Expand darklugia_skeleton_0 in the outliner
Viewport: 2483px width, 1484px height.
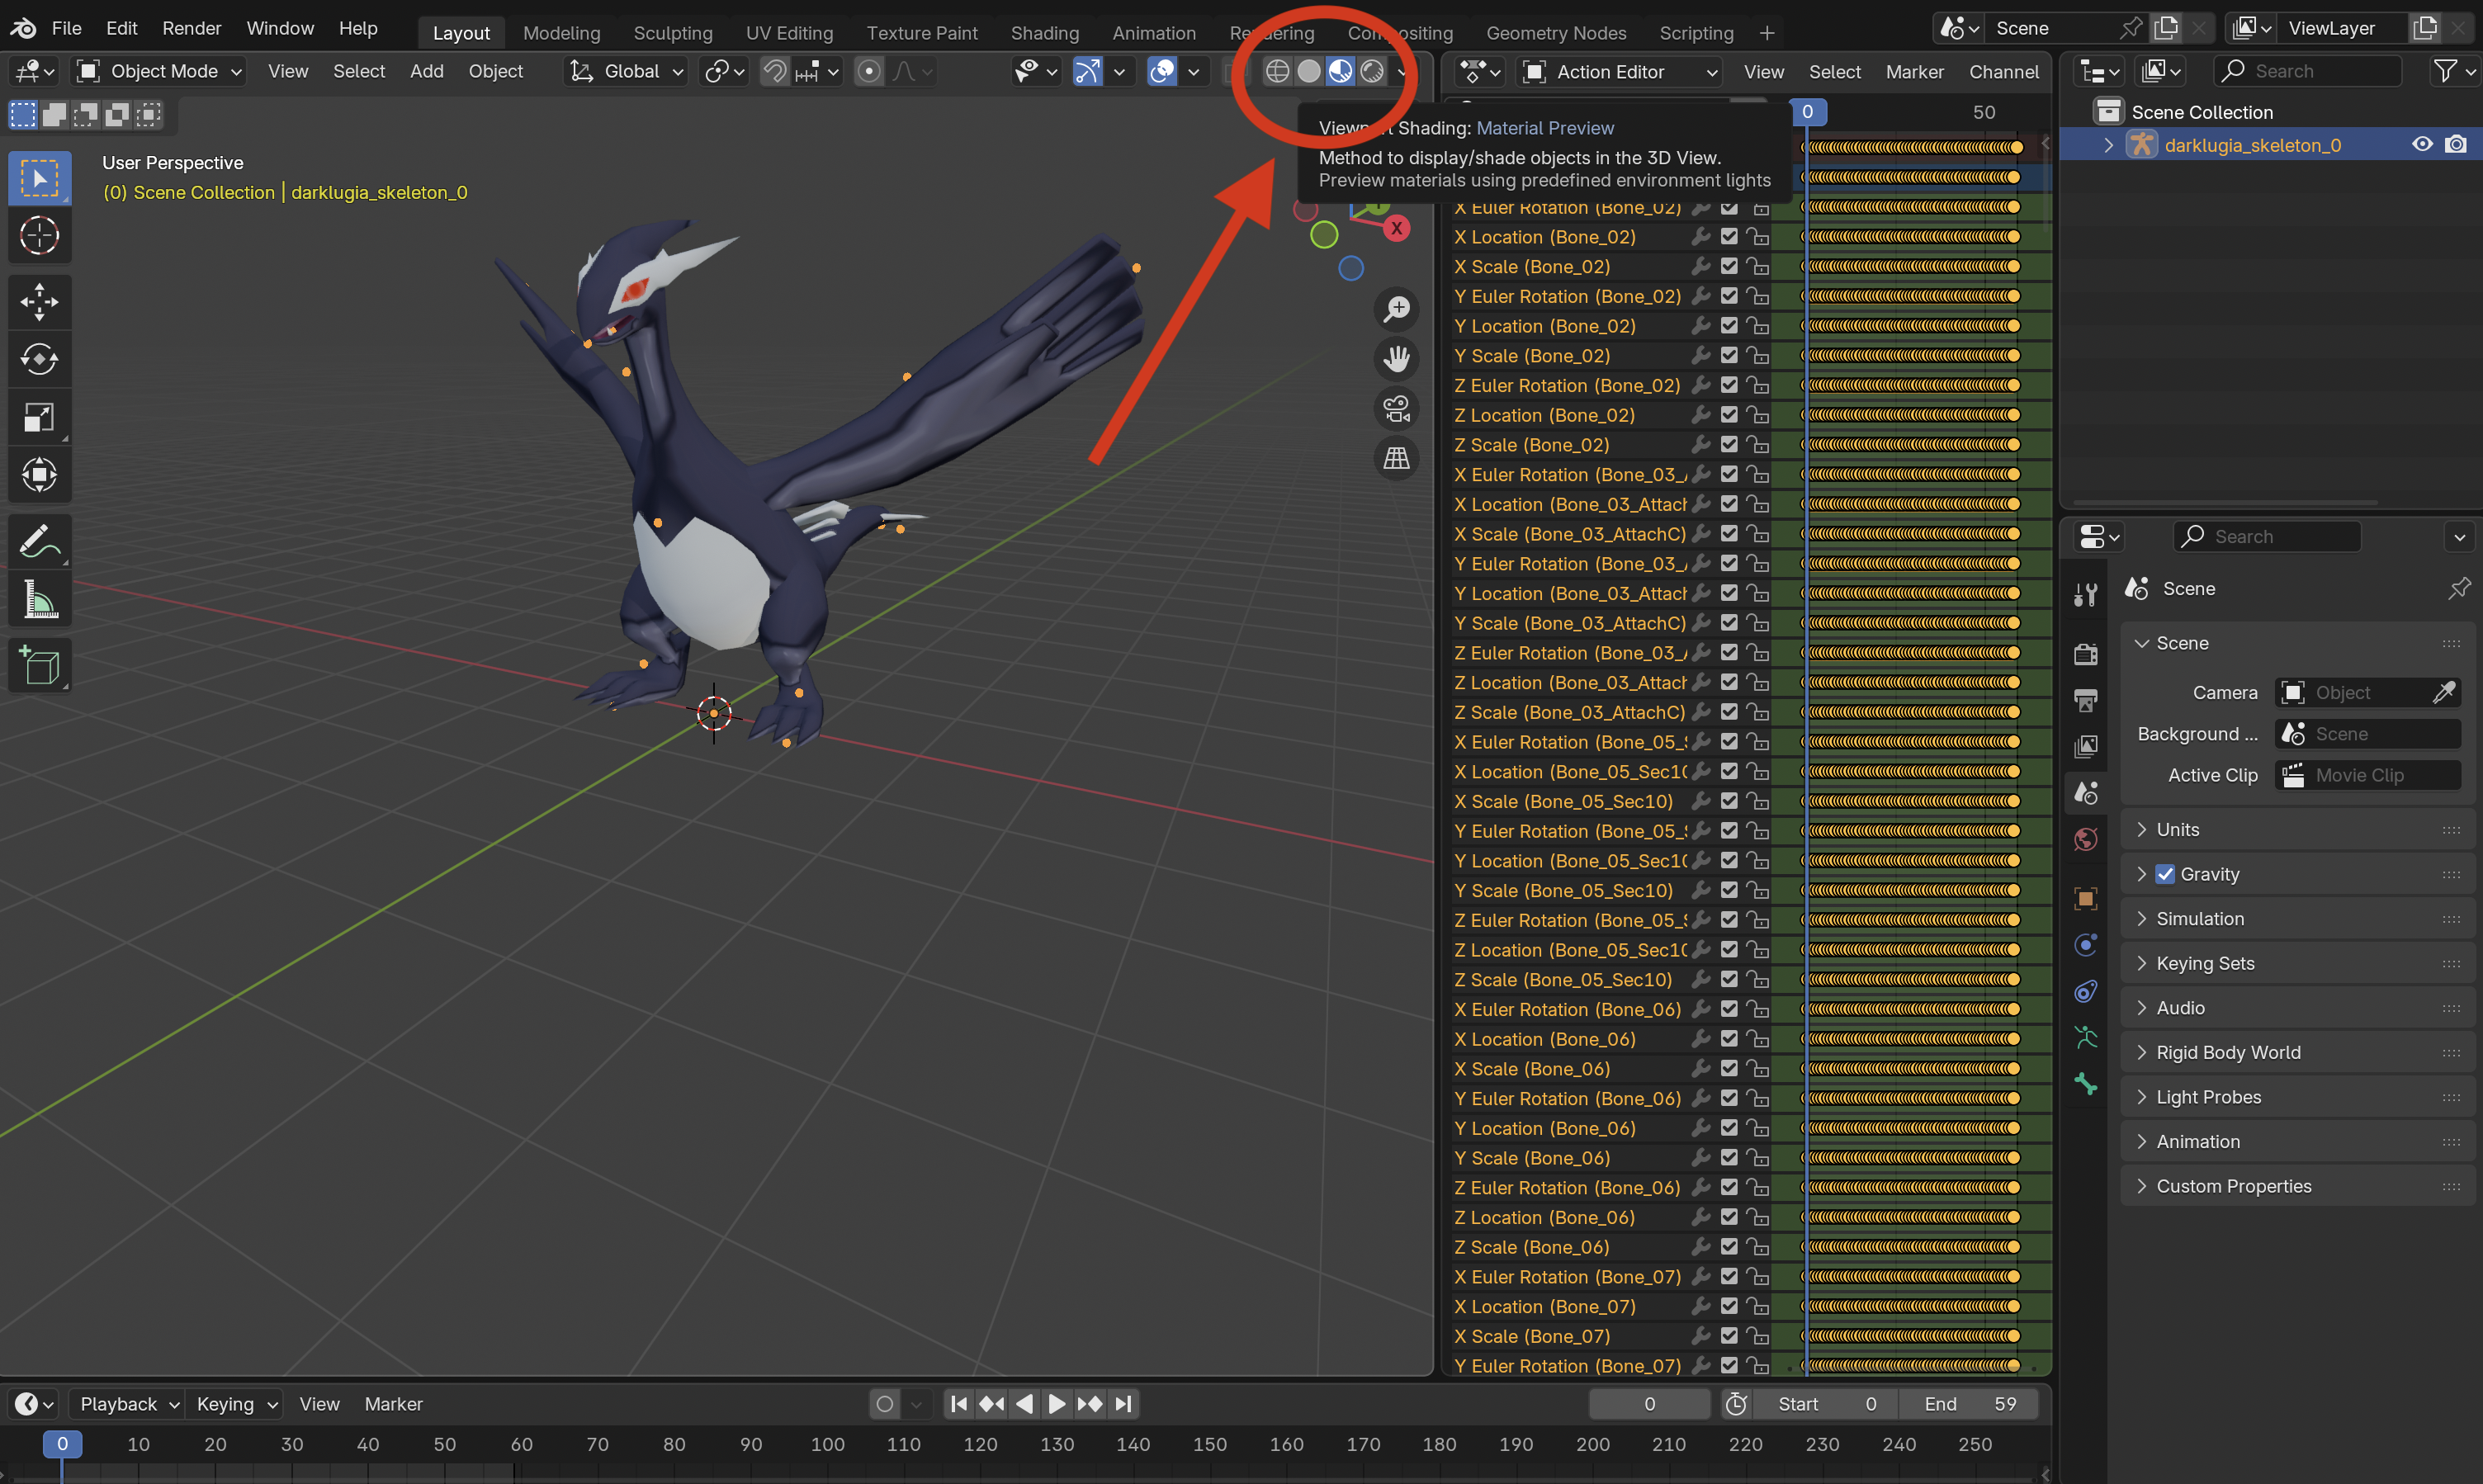(2109, 145)
